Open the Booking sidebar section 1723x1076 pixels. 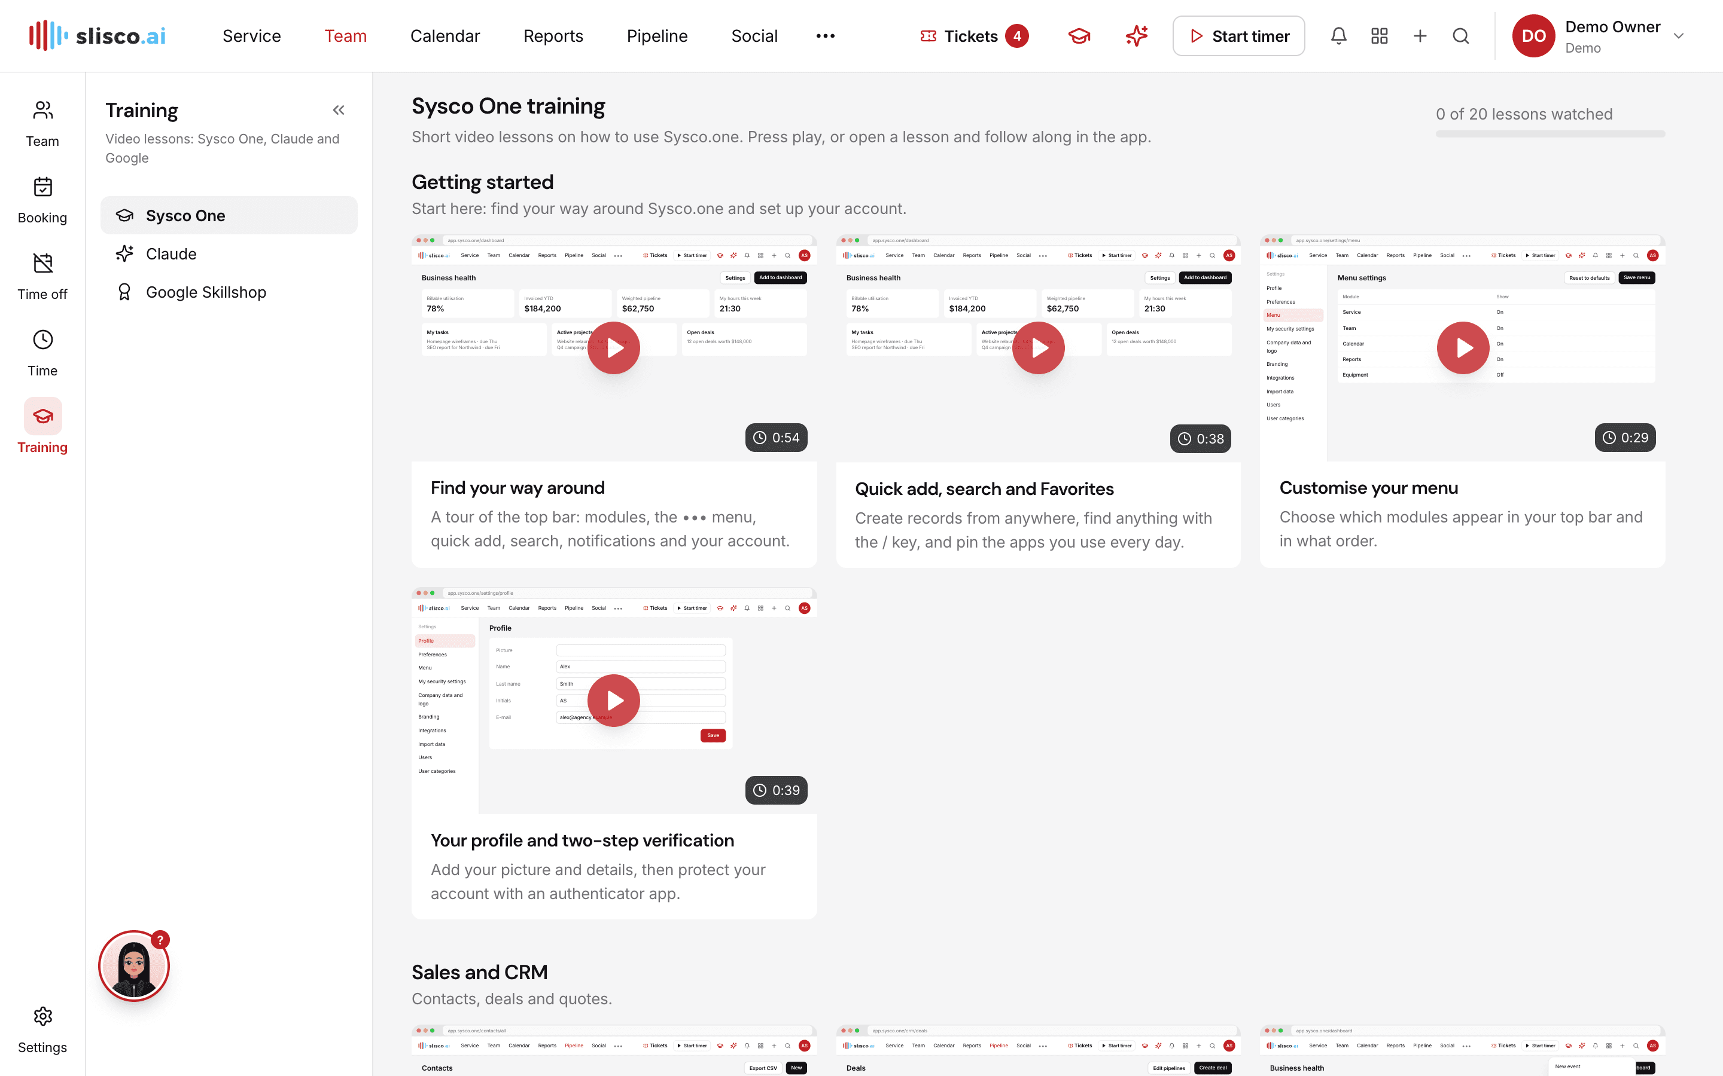(x=42, y=200)
